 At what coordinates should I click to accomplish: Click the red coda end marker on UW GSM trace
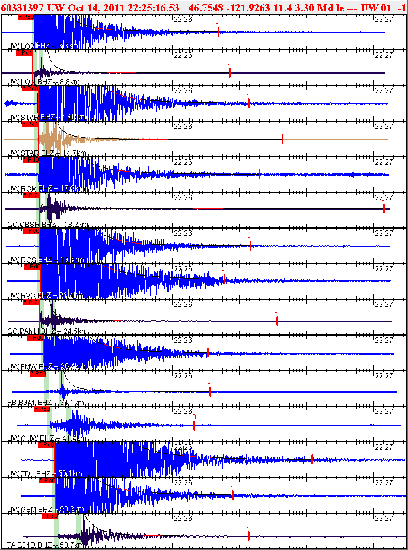coord(232,495)
